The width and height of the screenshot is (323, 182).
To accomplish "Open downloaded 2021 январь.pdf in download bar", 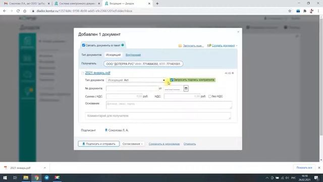I will coord(20,168).
